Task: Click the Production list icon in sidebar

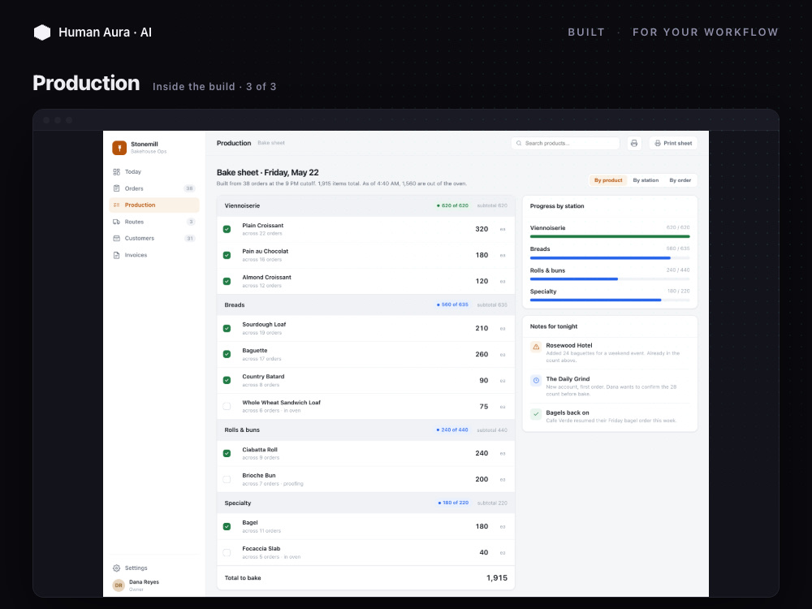Action: pyautogui.click(x=116, y=205)
